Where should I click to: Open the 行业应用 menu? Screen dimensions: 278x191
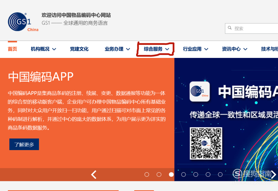192,49
